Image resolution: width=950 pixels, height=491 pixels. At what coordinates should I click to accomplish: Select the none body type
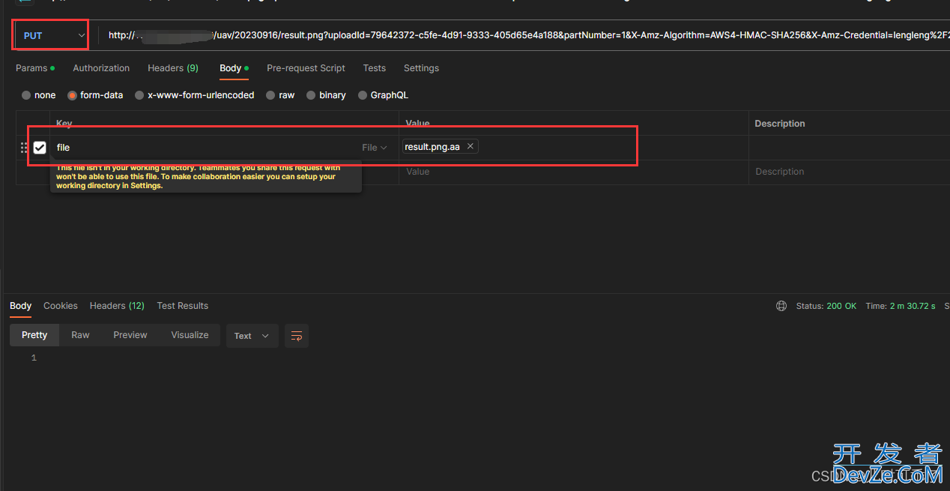tap(38, 95)
